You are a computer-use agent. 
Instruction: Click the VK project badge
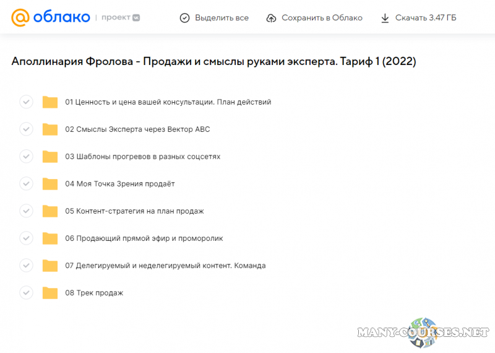coord(136,18)
